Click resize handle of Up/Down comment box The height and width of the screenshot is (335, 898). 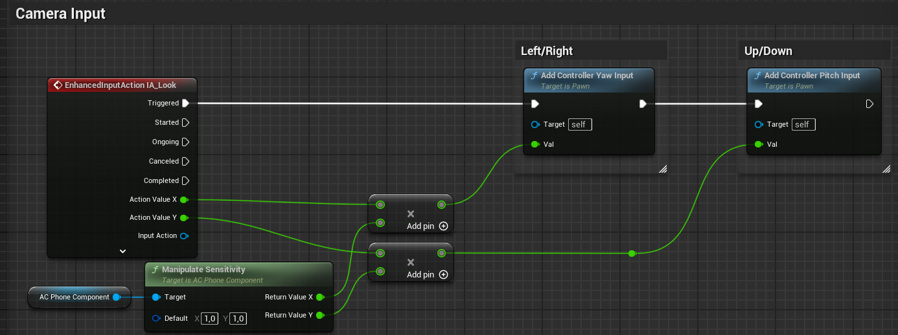(x=886, y=169)
